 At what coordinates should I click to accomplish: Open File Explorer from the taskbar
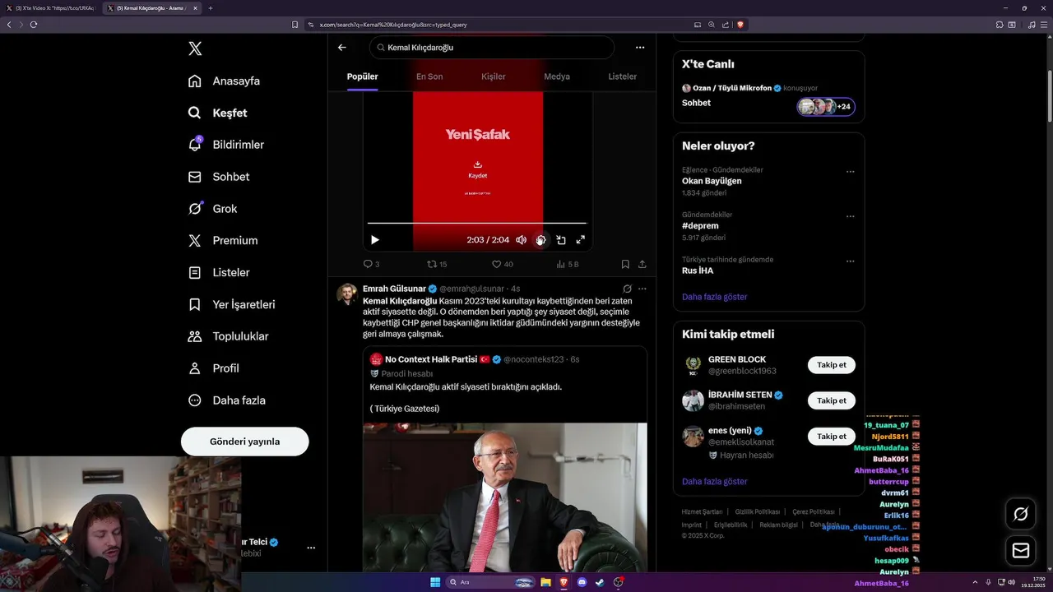545,582
